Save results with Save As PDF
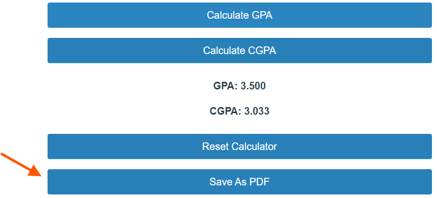437x198 pixels. pyautogui.click(x=240, y=182)
